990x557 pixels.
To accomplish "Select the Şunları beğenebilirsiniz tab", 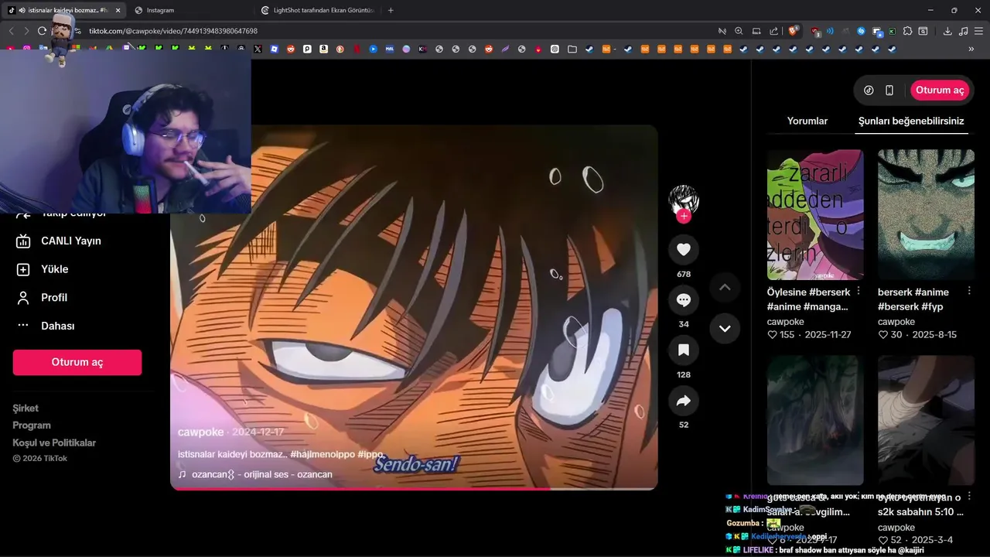I will pyautogui.click(x=911, y=121).
